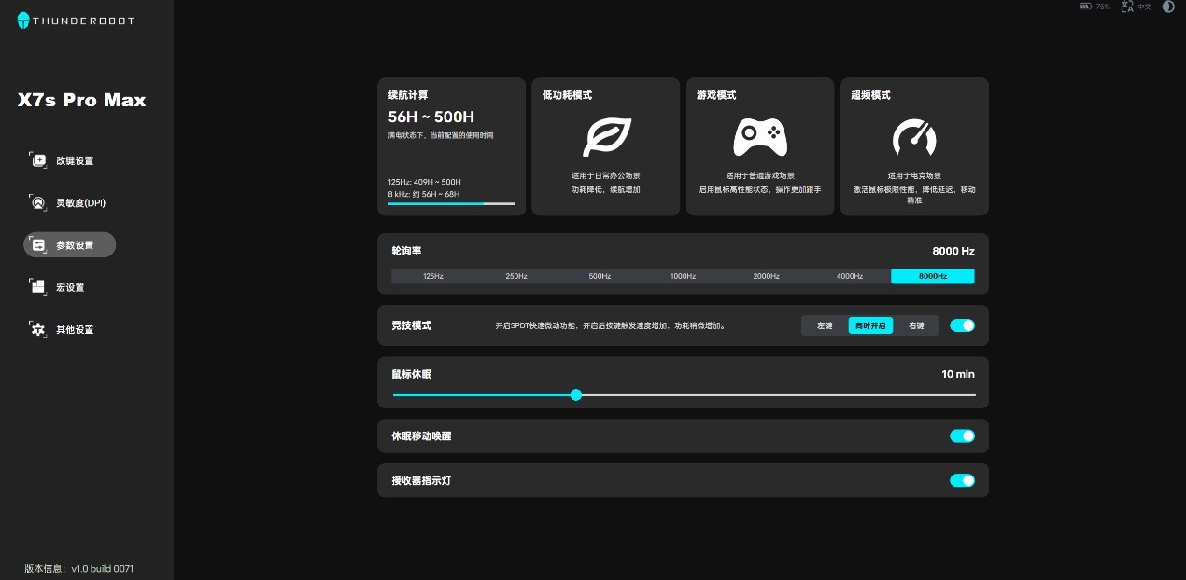1186x580 pixels.
Task: Click the "X7s Pro Max" device name
Action: [82, 101]
